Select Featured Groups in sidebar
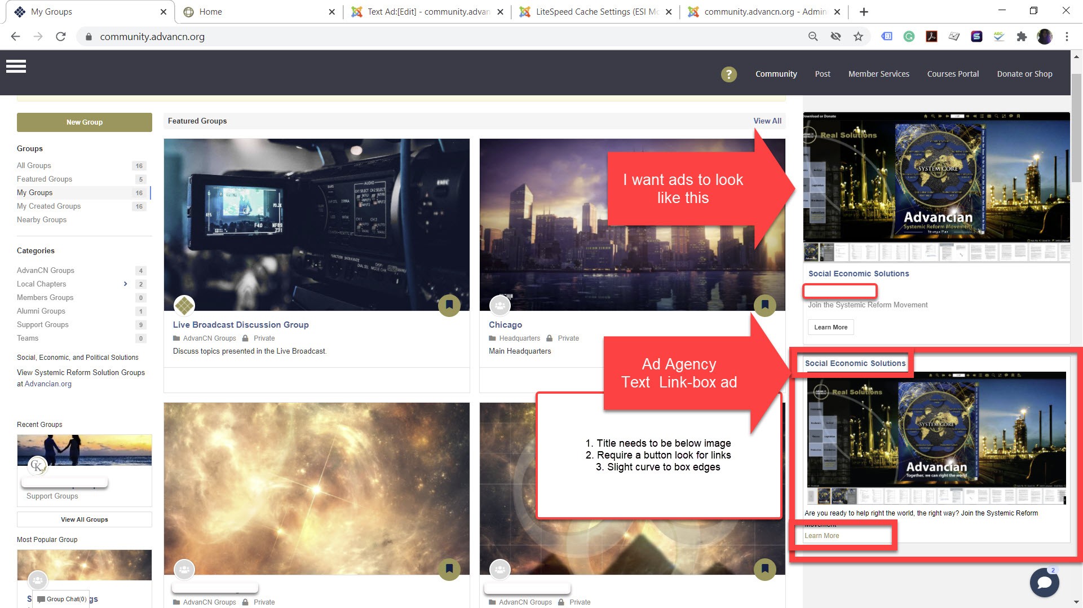Screen dimensions: 1083x608 click(45, 179)
